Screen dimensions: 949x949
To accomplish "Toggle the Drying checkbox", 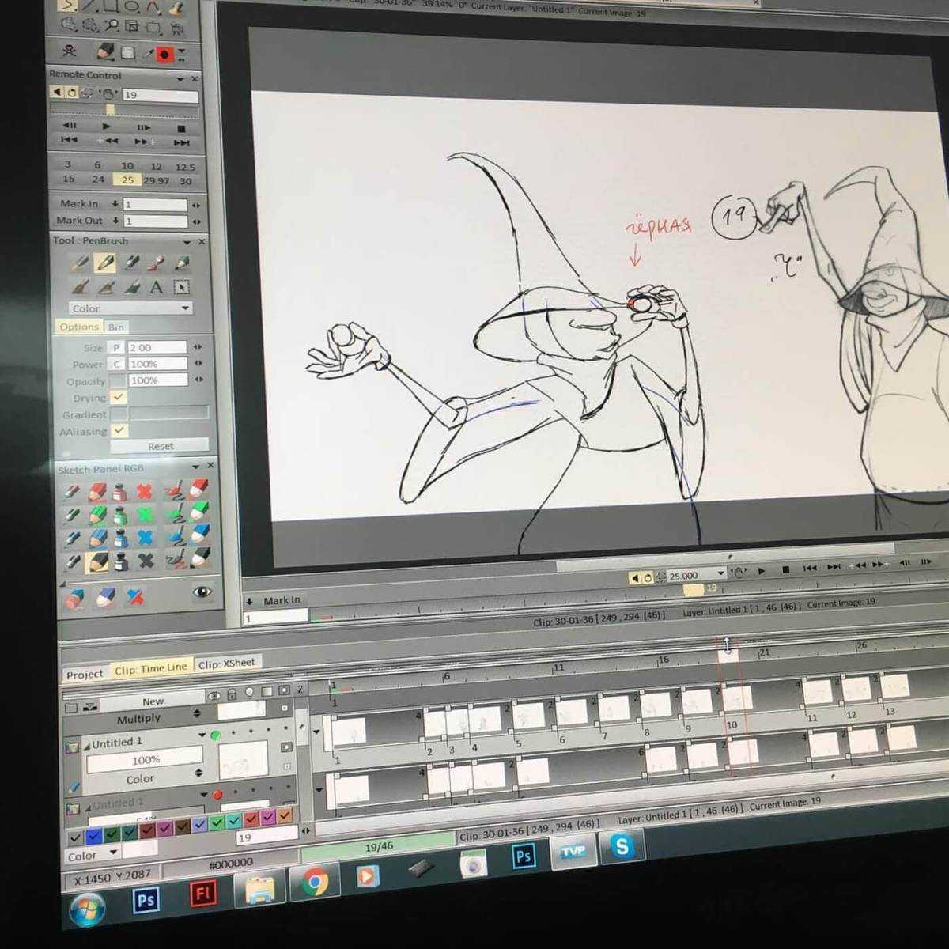I will click(119, 397).
